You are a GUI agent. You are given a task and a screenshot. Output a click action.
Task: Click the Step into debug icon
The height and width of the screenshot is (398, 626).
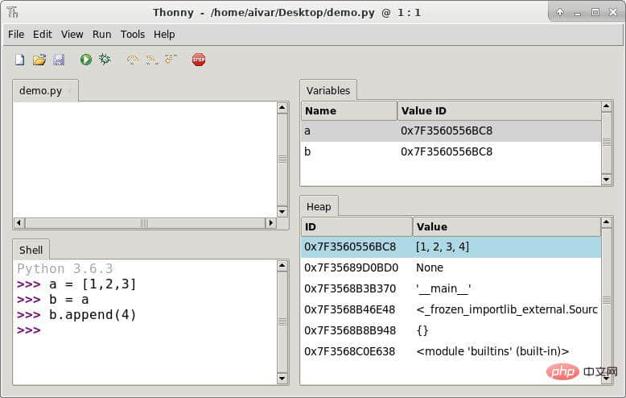[x=152, y=60]
